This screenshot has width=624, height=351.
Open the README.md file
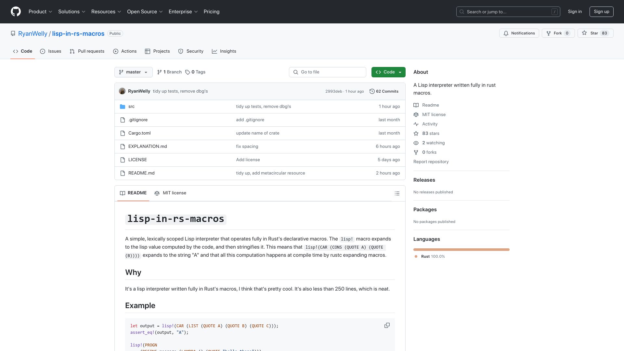[141, 173]
